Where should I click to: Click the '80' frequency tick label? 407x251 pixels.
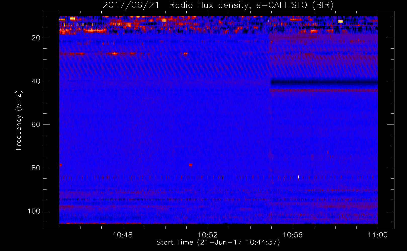(x=36, y=168)
